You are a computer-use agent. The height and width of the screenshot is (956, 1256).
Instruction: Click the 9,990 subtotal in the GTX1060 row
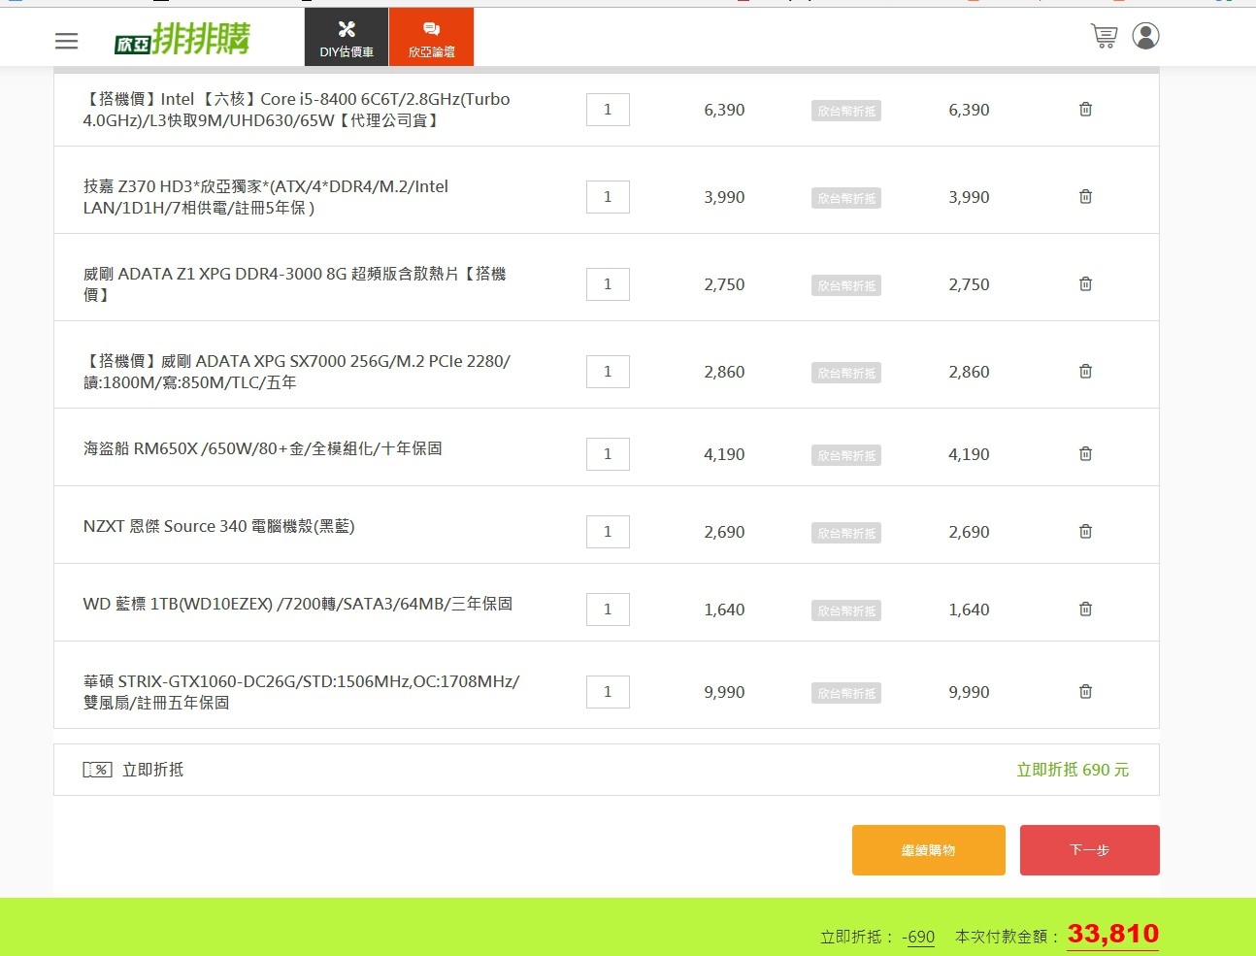click(969, 692)
